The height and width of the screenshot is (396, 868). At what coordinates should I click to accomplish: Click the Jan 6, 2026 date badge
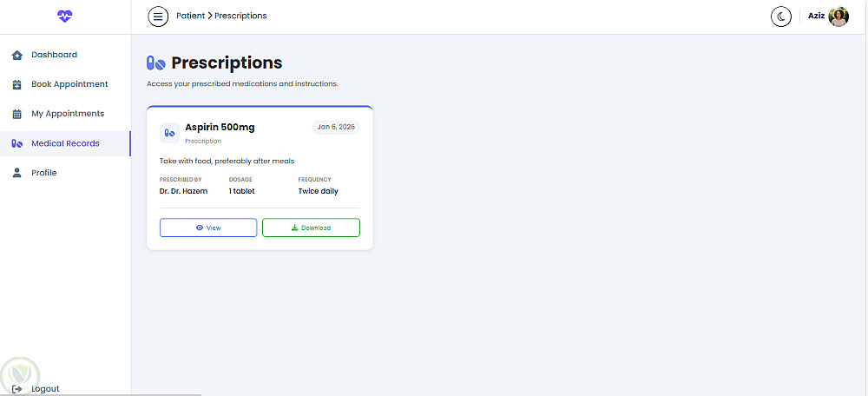(336, 127)
